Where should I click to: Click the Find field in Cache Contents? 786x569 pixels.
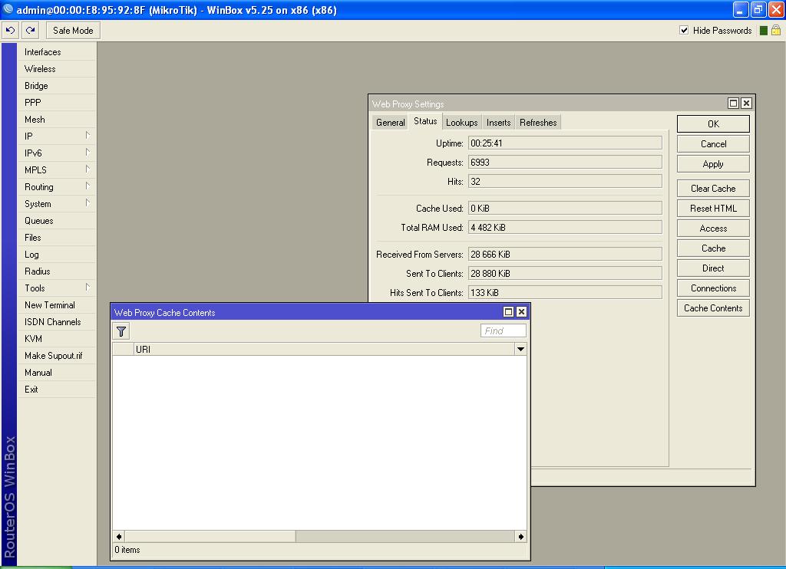[x=504, y=331]
